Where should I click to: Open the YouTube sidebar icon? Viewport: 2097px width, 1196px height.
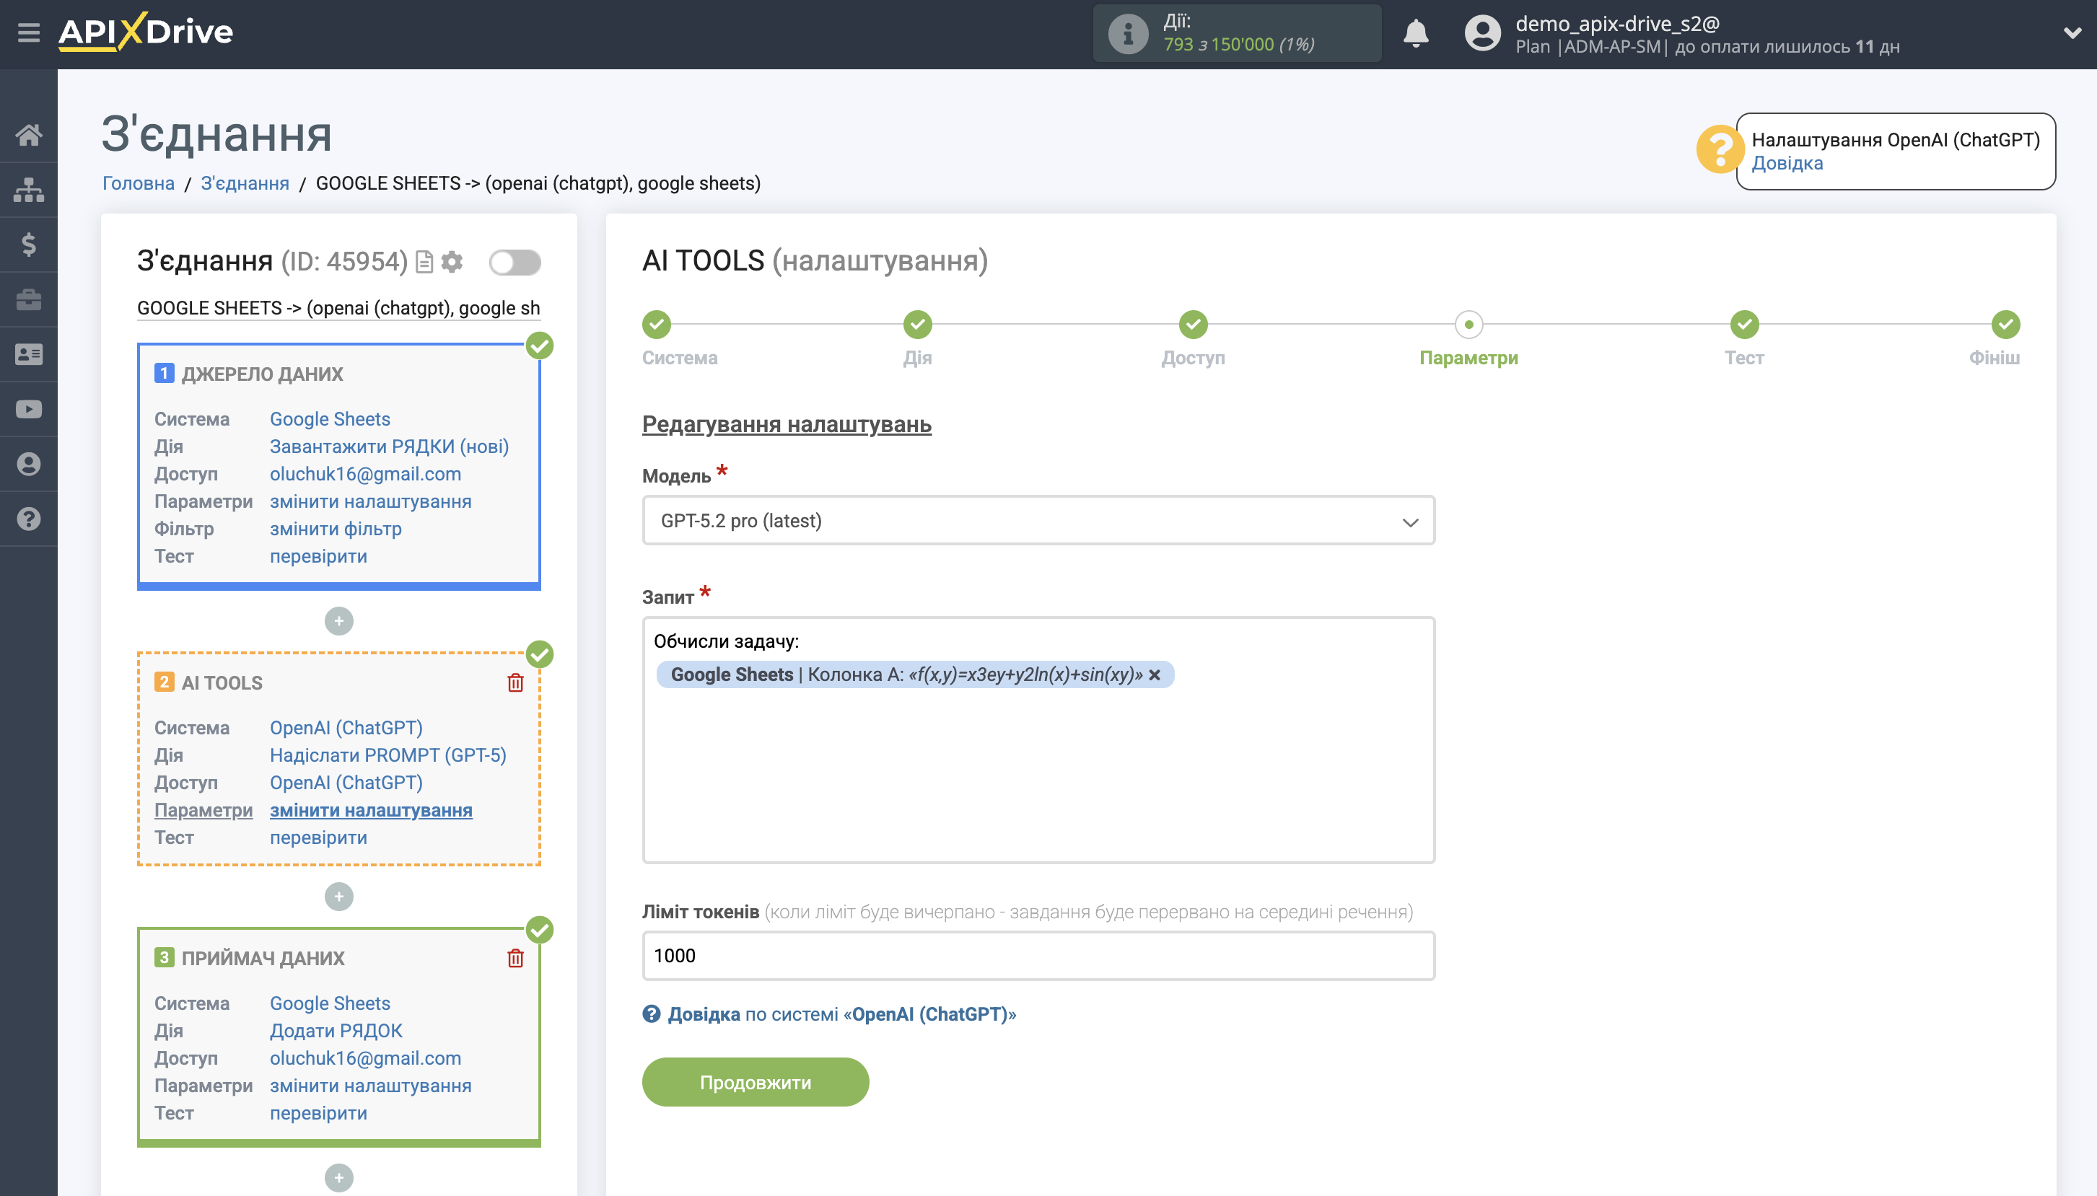(x=30, y=408)
